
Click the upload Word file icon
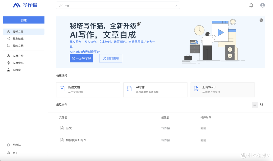coord(196,89)
